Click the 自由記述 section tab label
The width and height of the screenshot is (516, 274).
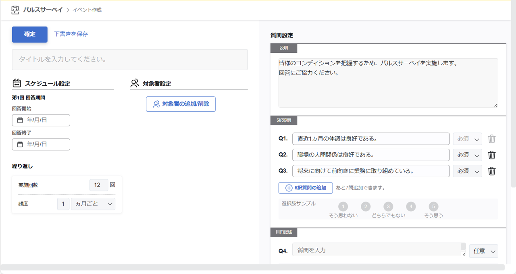284,232
